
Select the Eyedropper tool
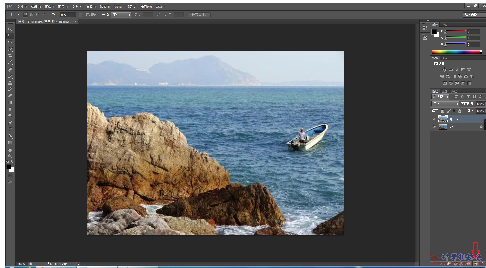(x=10, y=62)
